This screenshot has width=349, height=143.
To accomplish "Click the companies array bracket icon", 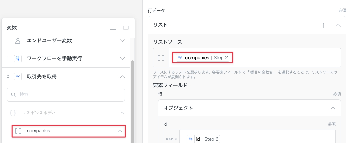I will coord(18,131).
